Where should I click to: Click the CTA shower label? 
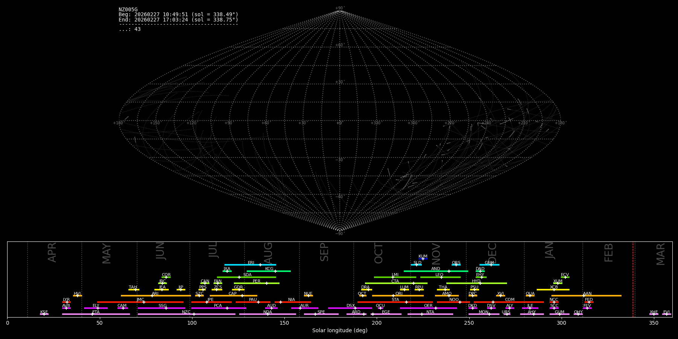pyautogui.click(x=395, y=281)
